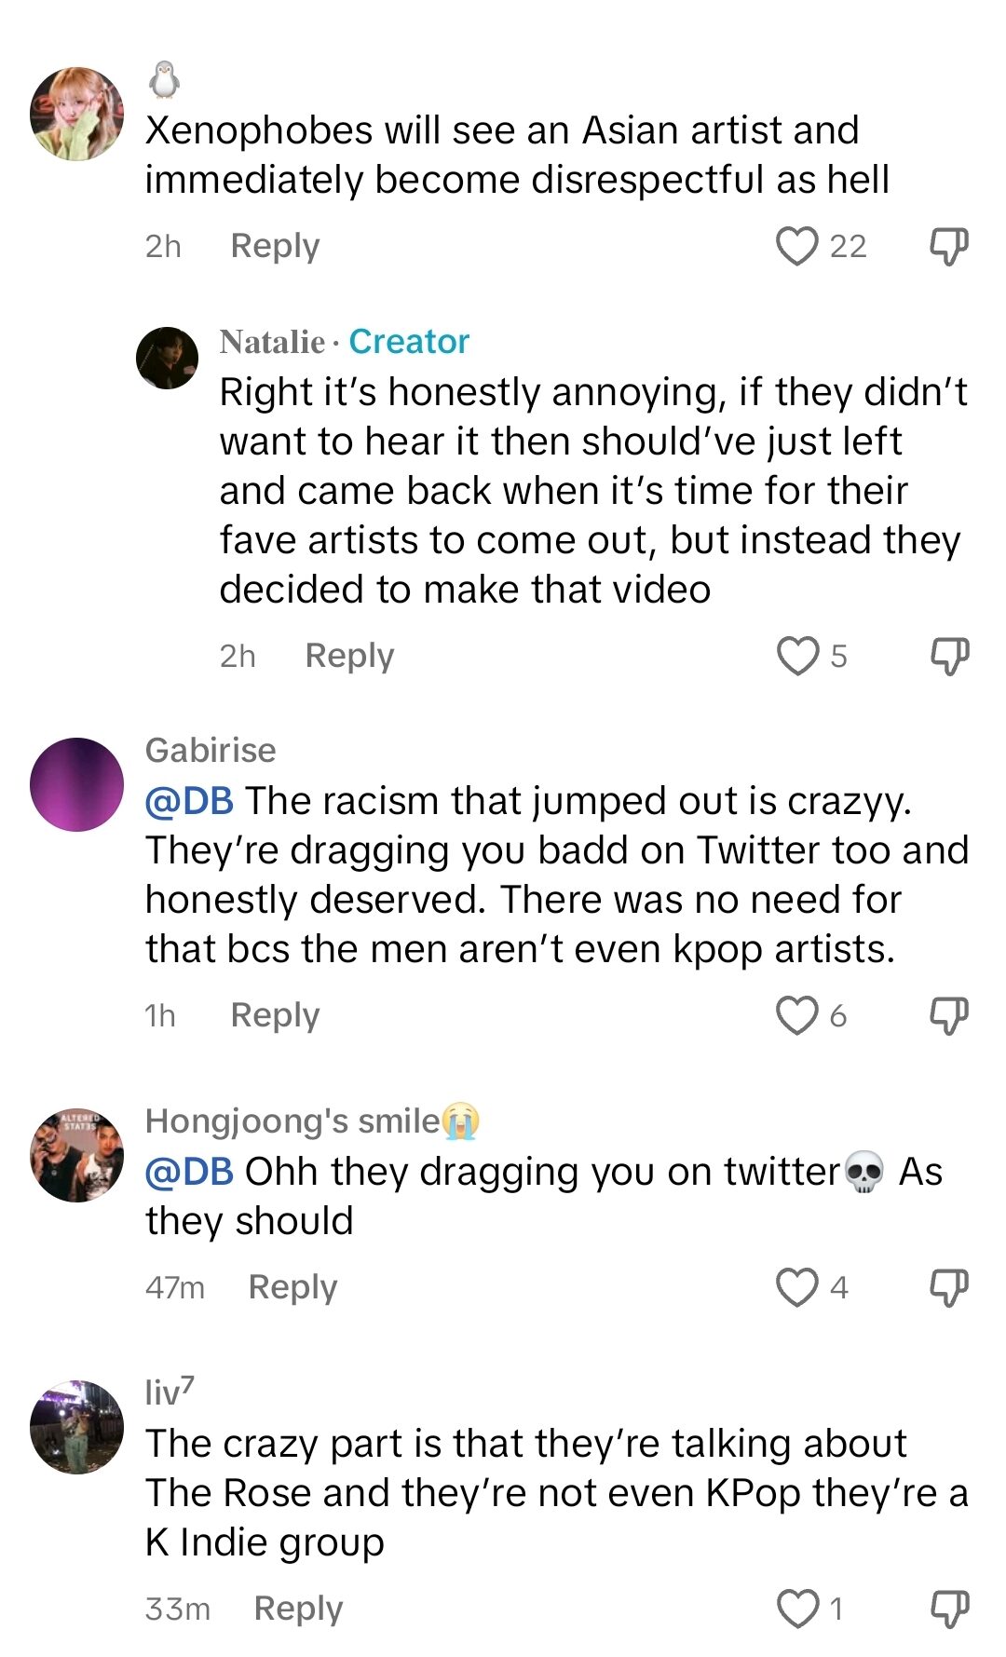This screenshot has width=1006, height=1657.
Task: Like Xenophobes comment heart icon
Action: coord(796,246)
